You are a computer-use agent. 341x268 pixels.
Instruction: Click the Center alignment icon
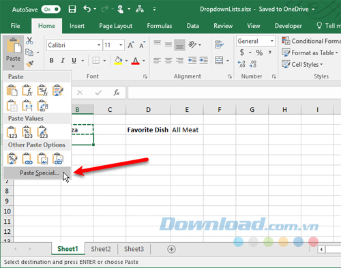point(168,61)
